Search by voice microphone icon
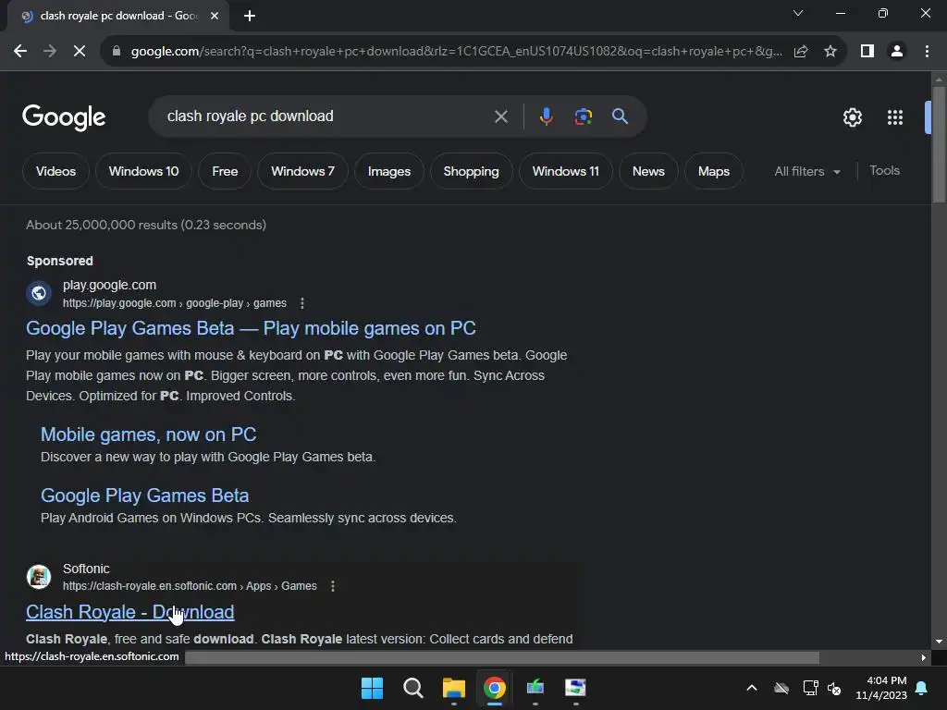 [x=546, y=116]
